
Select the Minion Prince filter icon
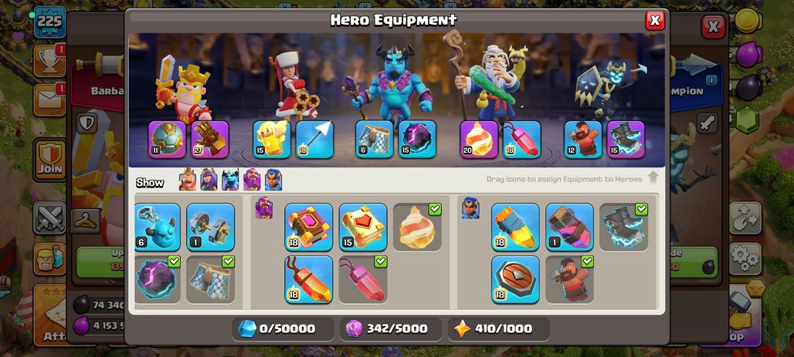pos(230,180)
